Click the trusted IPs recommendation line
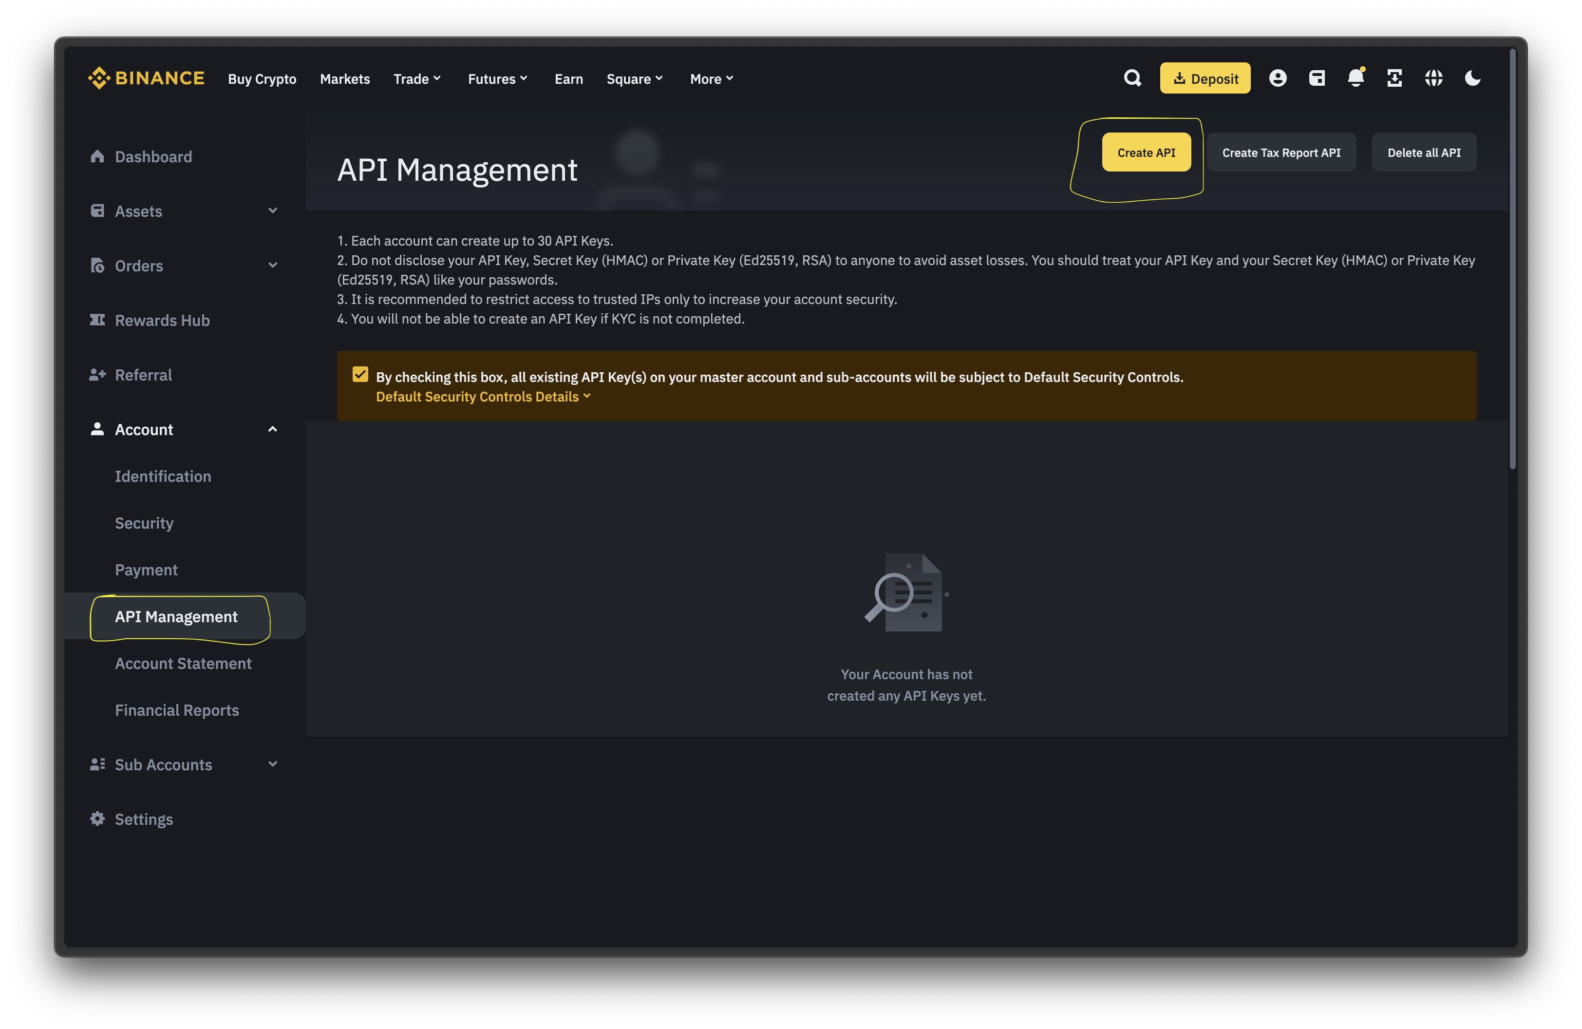Viewport: 1582px width, 1029px height. click(x=617, y=299)
